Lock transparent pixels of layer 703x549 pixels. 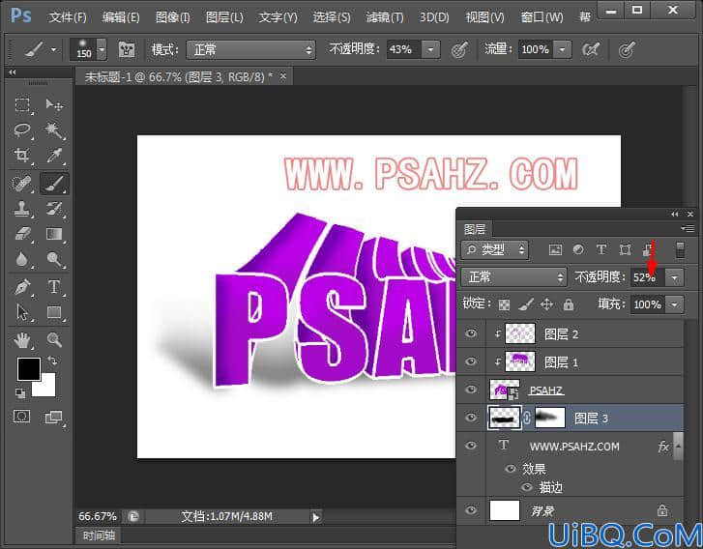504,305
